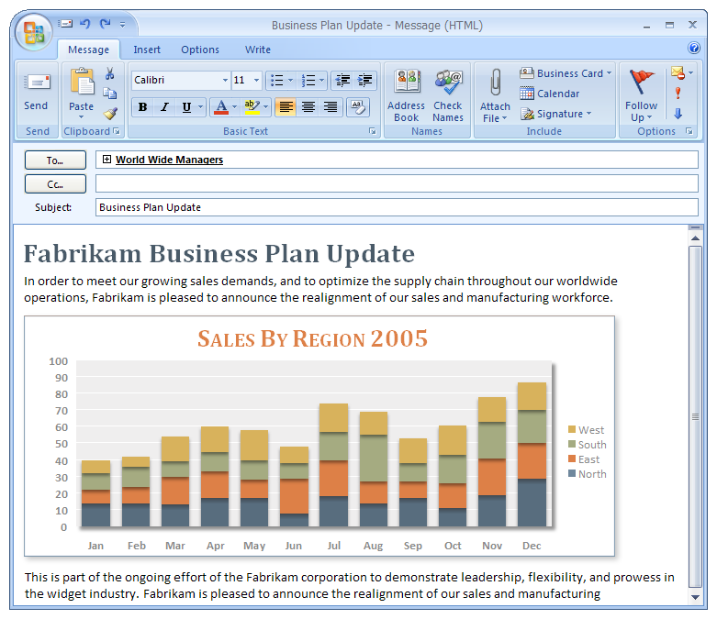Image resolution: width=717 pixels, height=619 pixels.
Task: Increase the paragraph indent
Action: 364,81
